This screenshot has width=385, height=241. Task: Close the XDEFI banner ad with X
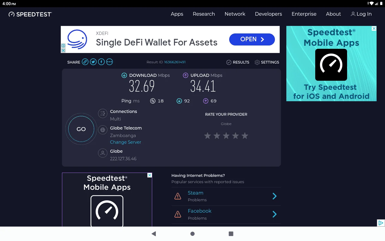(63, 50)
